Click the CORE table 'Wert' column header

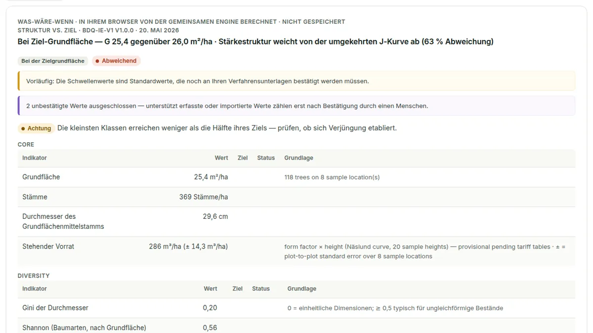pos(221,158)
